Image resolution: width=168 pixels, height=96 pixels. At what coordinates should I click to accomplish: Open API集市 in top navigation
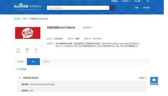pyautogui.click(x=114, y=1)
